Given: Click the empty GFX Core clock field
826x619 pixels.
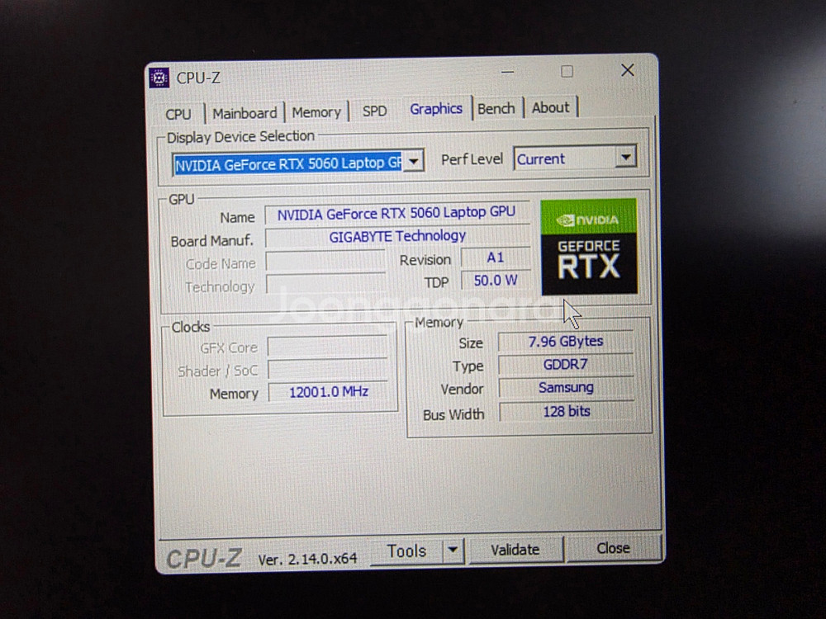Looking at the screenshot, I should (328, 347).
